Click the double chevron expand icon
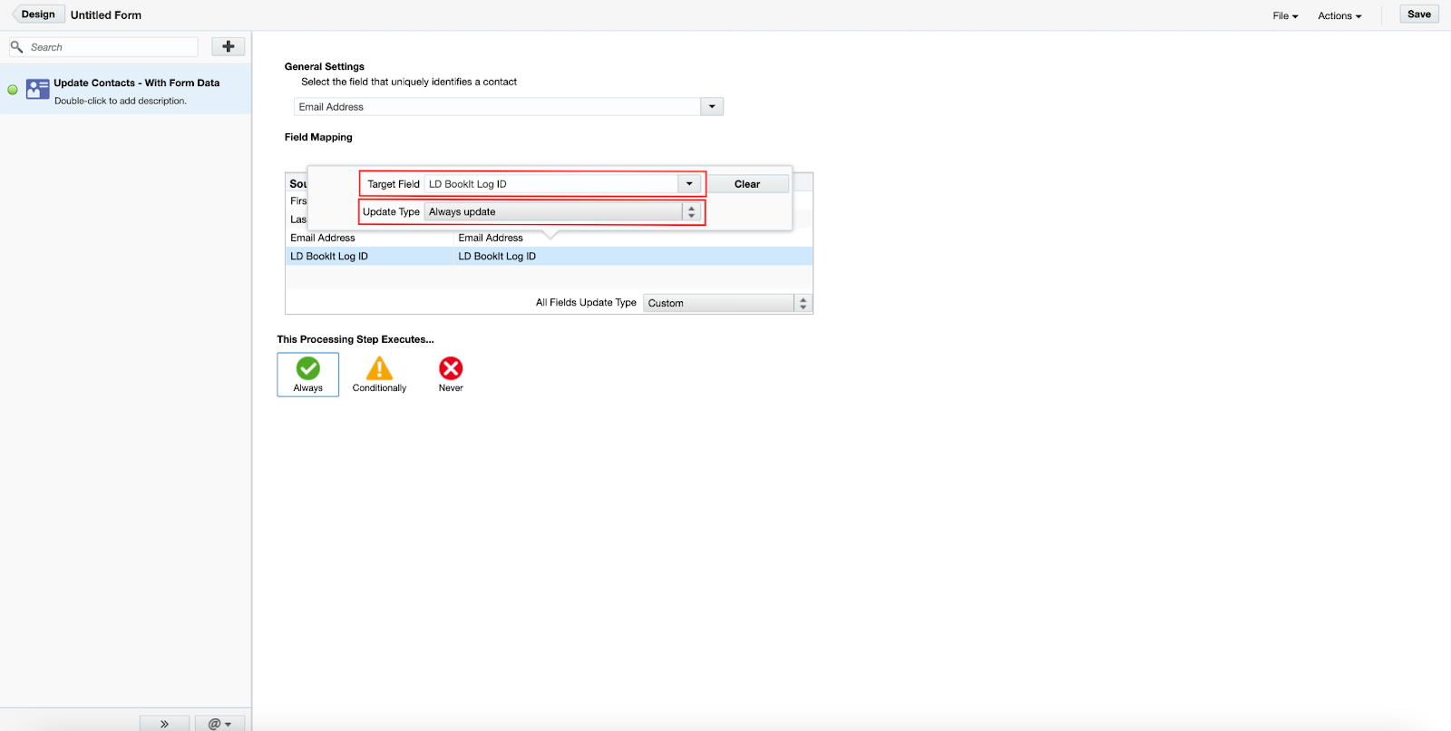 tap(164, 724)
